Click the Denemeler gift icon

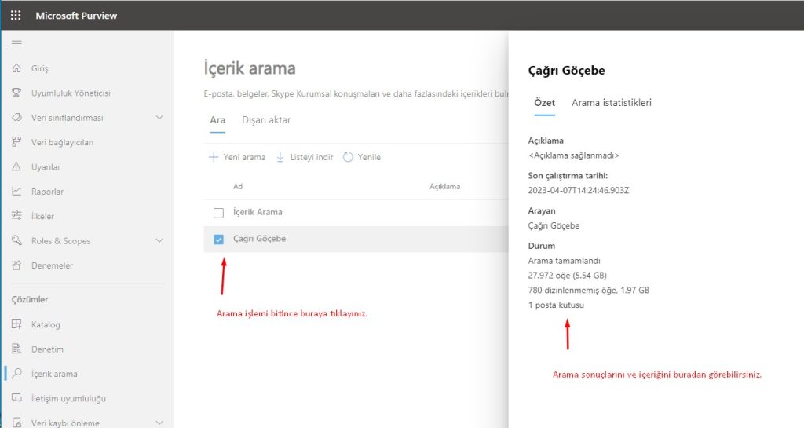(x=16, y=265)
